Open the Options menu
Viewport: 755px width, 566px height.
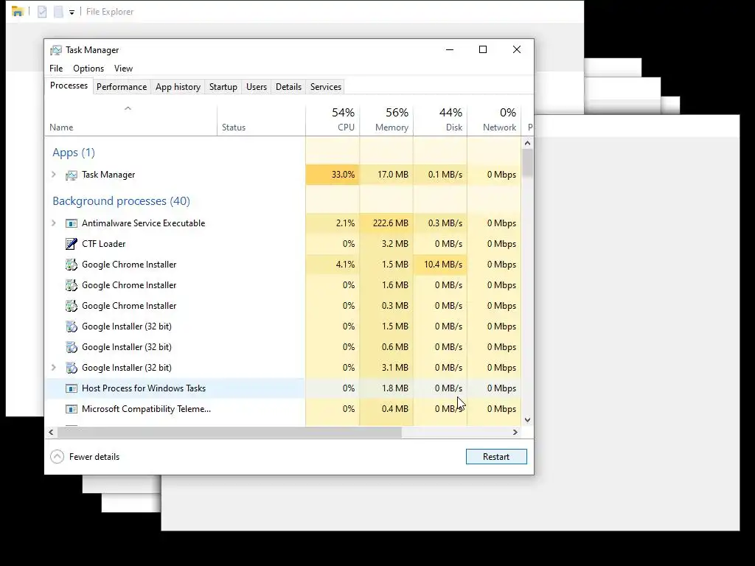coord(88,69)
